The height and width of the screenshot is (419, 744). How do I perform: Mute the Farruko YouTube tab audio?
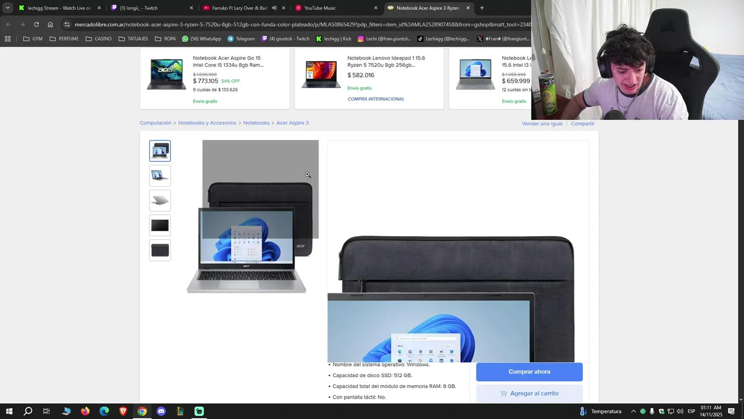coord(274,8)
